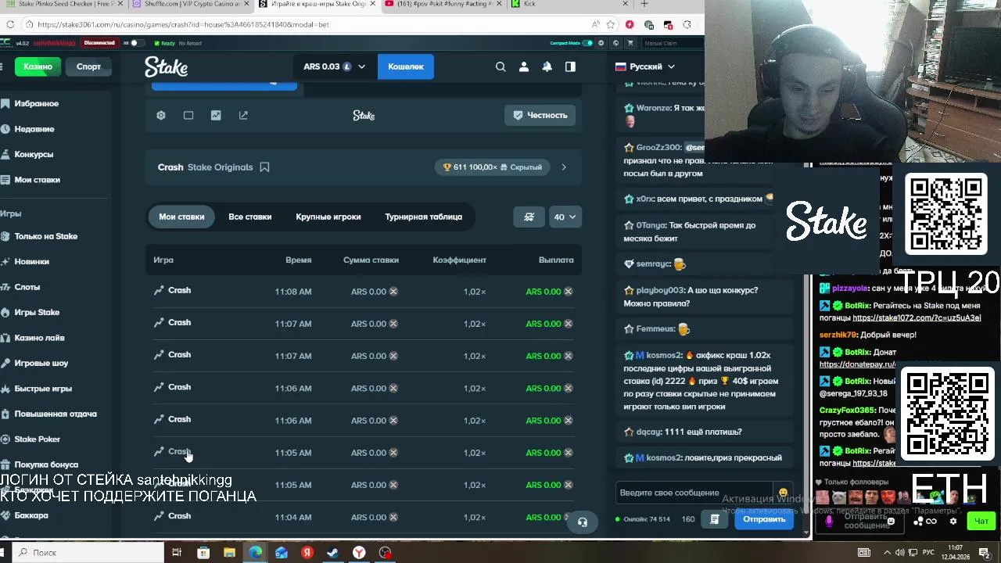This screenshot has height=563, width=1001.
Task: Open Steam from the Windows taskbar
Action: tap(332, 553)
